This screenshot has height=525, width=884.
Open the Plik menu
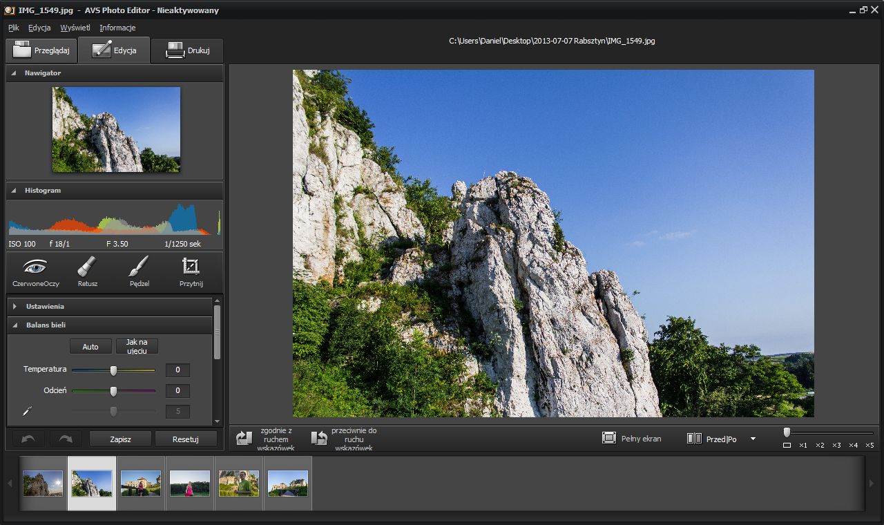coord(12,28)
